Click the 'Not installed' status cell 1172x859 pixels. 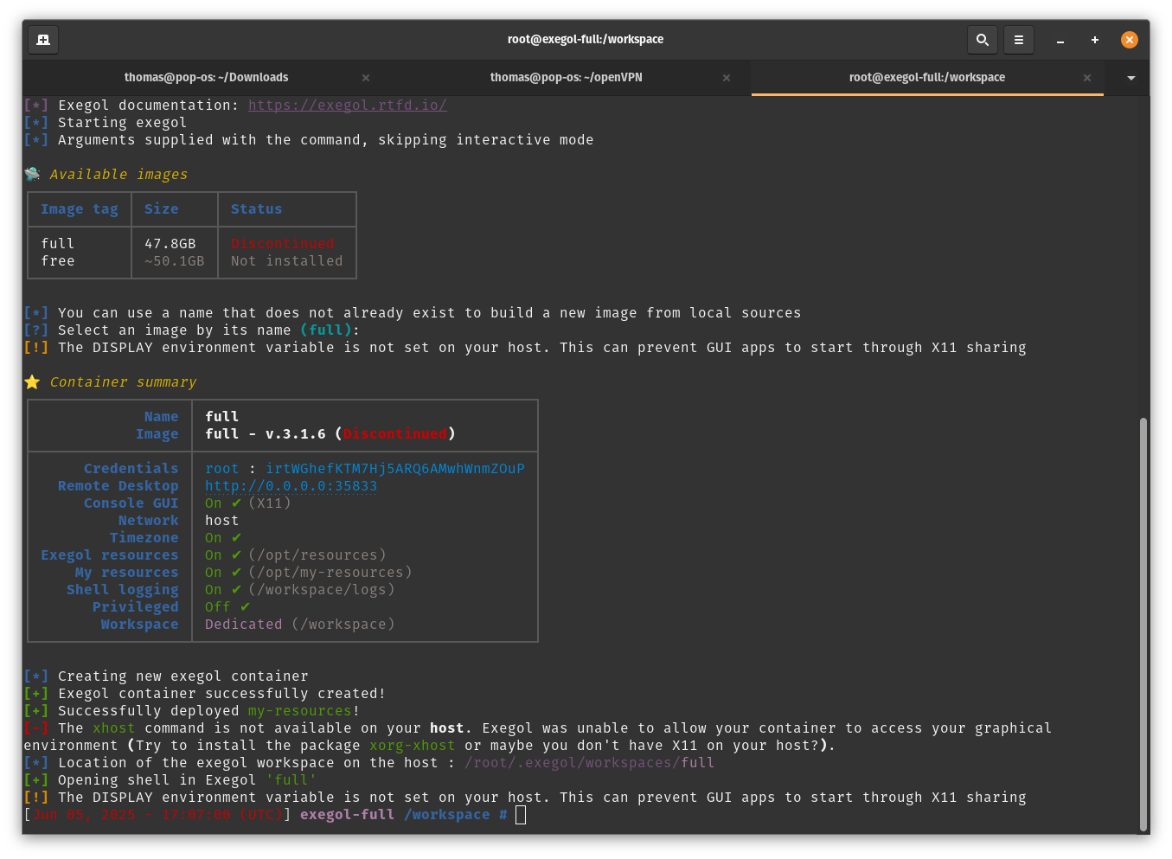point(287,261)
